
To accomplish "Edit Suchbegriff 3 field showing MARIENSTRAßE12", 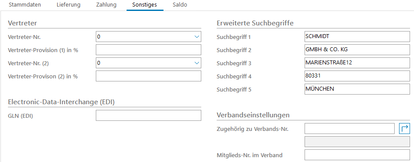I will pyautogui.click(x=357, y=63).
